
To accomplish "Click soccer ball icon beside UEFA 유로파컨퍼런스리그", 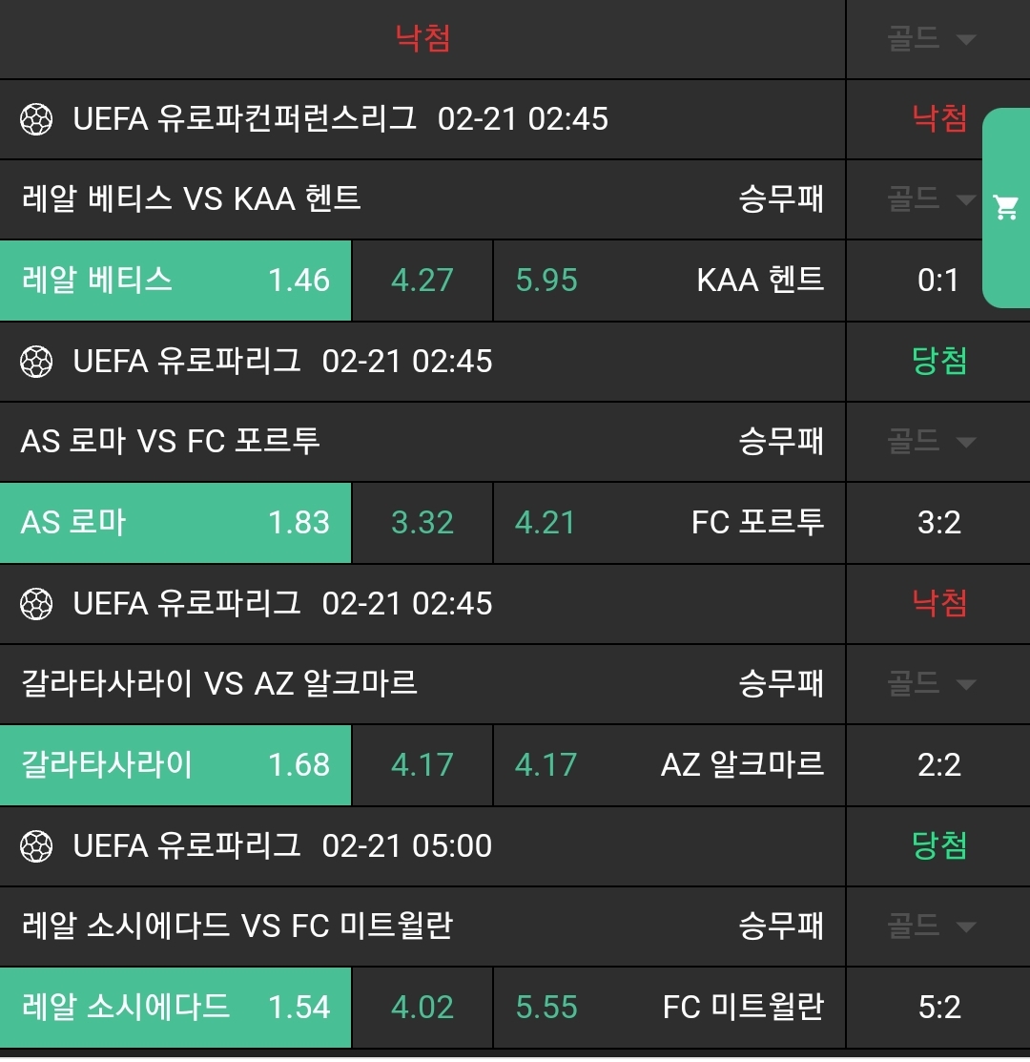I will [x=36, y=119].
